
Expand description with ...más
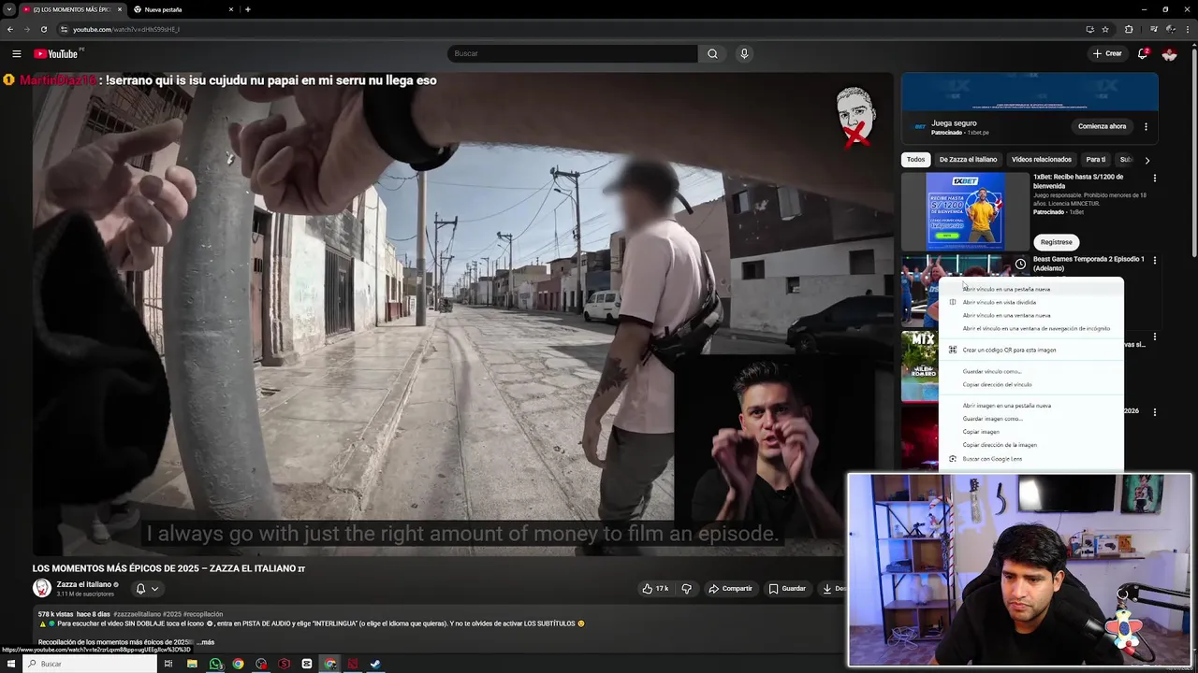206,642
